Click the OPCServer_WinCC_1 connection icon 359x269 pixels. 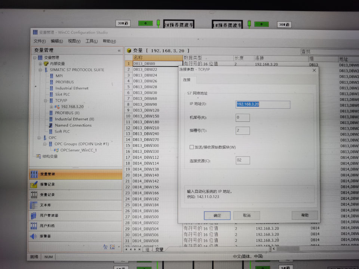tap(56, 150)
